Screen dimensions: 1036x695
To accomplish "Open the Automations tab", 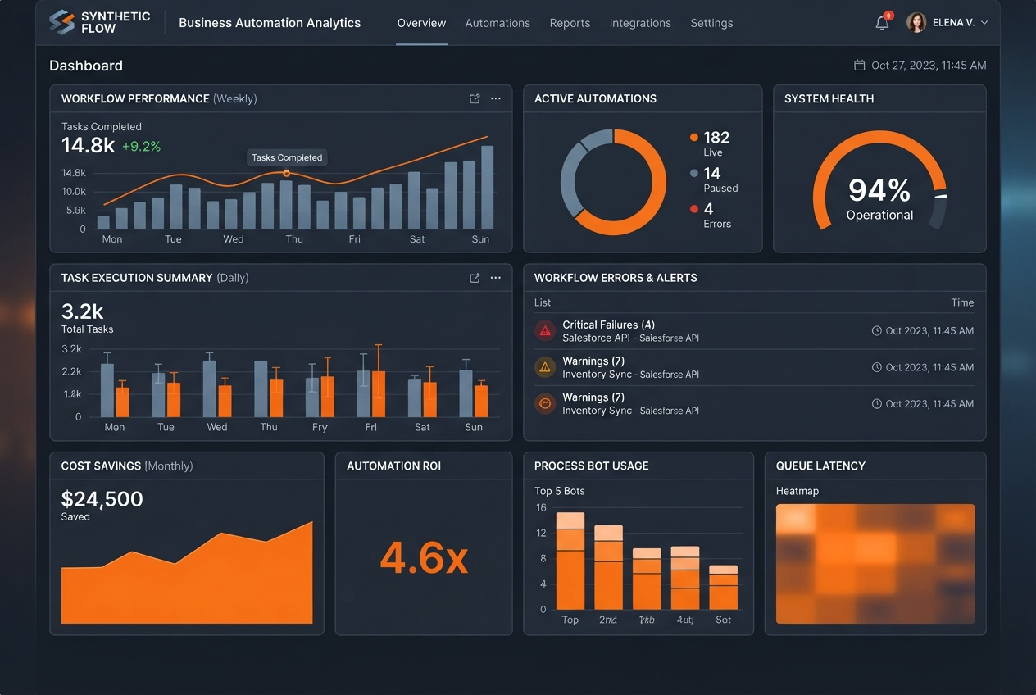I will [x=498, y=23].
